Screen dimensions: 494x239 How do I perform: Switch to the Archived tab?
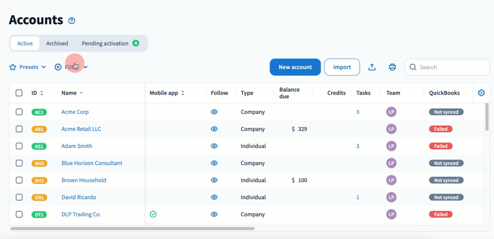point(57,43)
